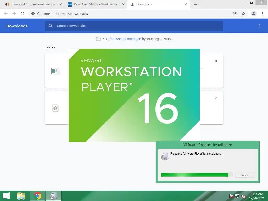Follow the 'browser is managed' link

(126, 39)
